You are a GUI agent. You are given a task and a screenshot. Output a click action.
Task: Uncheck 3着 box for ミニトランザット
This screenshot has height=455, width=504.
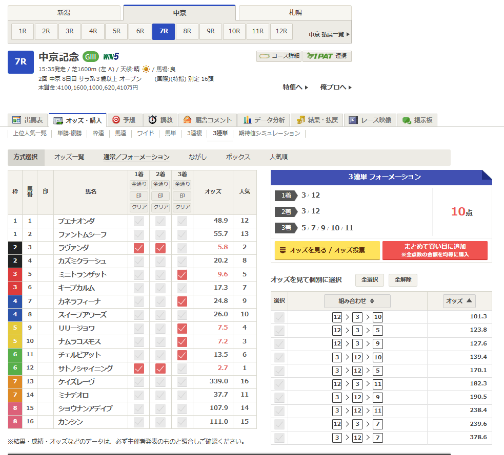pos(182,274)
